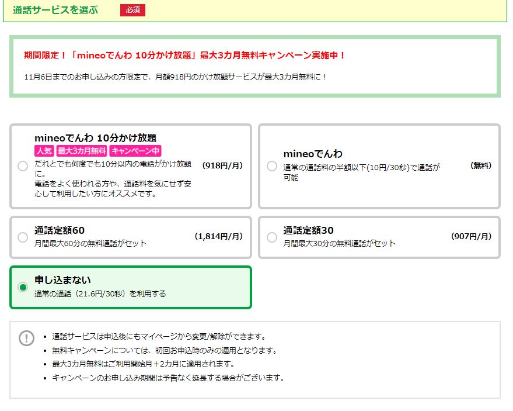Screen dimensions: 513x411
Task: Click the (1,814円/月) price text
Action: [218, 236]
